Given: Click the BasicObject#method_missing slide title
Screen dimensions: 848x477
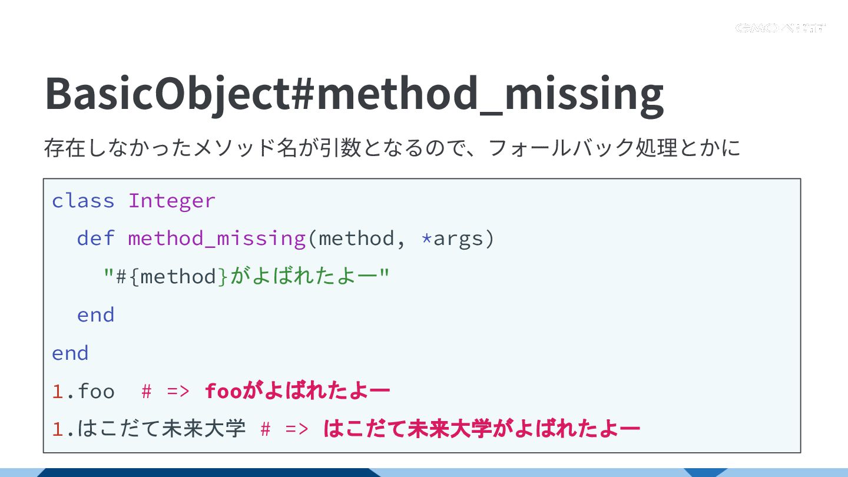Looking at the screenshot, I should [x=354, y=93].
